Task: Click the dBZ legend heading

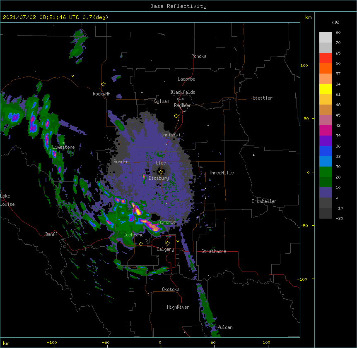Action: coord(335,22)
